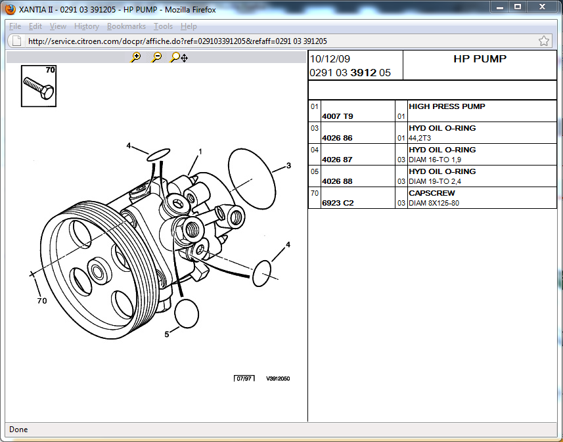Select the zoom-and-pan magnifier tool

179,57
